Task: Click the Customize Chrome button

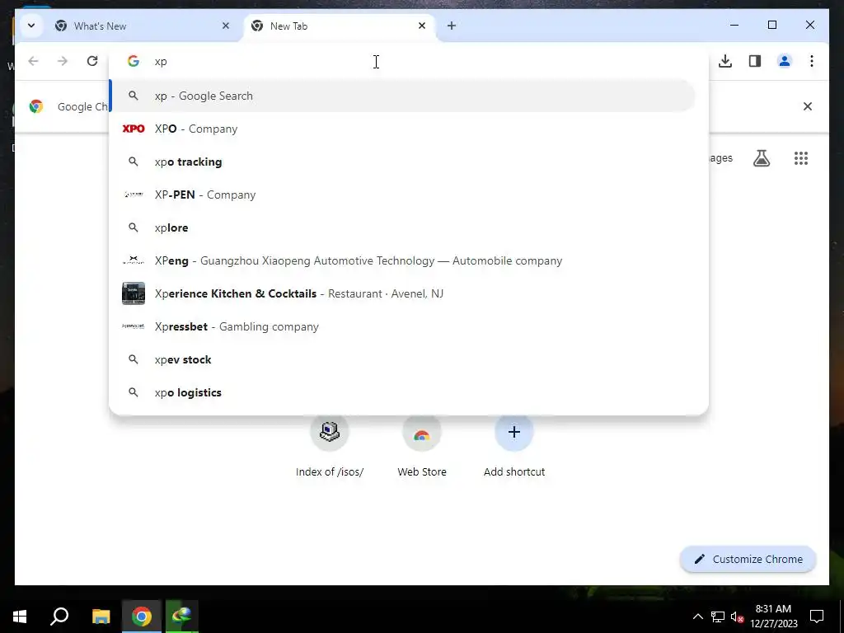Action: pos(748,560)
